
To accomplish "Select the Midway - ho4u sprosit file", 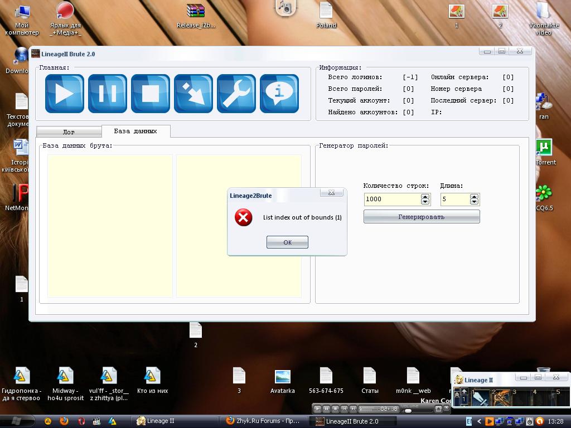I will click(x=66, y=384).
